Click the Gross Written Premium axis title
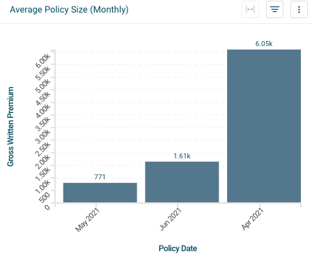 (x=10, y=126)
